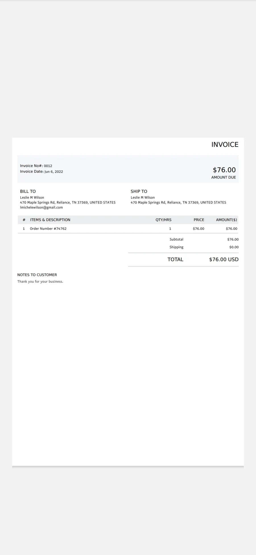The height and width of the screenshot is (555, 256).
Task: Click the $76.00 amount due figure
Action: (224, 170)
